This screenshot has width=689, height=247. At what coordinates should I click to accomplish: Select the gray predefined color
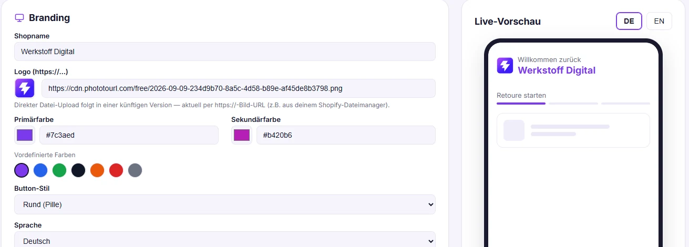135,170
